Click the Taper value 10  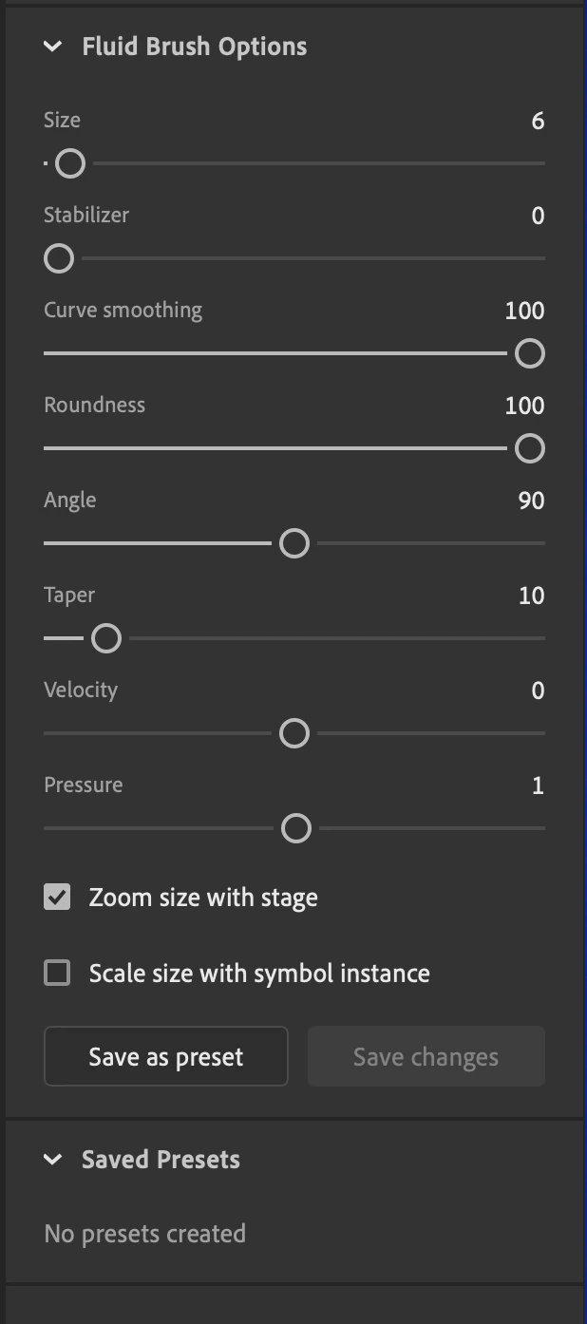[x=531, y=596]
